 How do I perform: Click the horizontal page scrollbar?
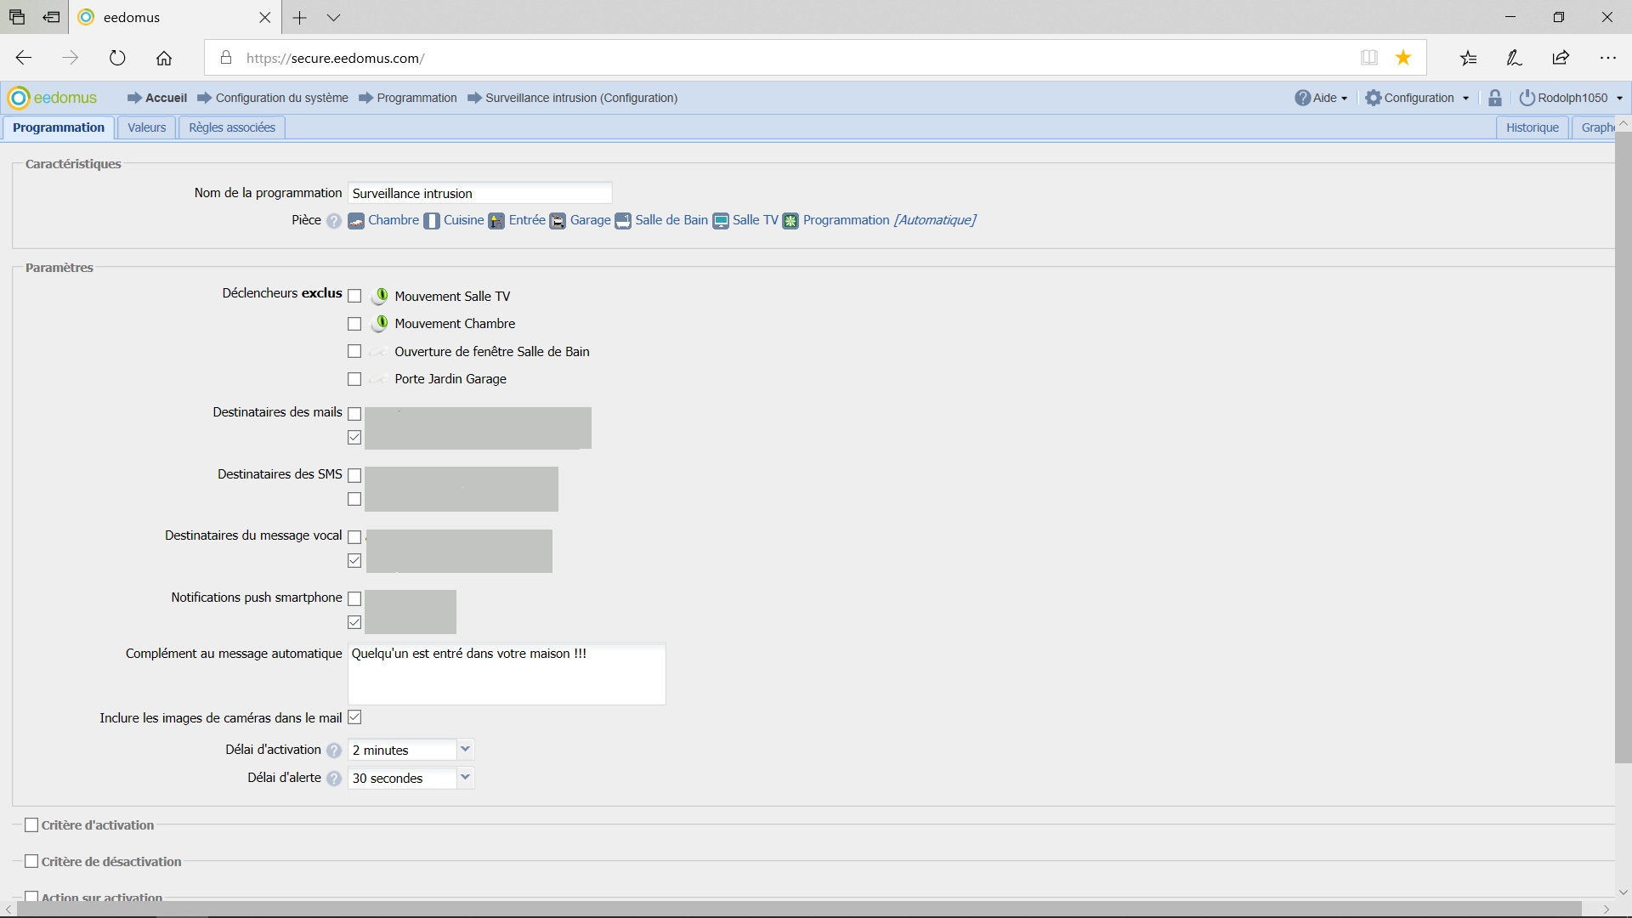(799, 909)
